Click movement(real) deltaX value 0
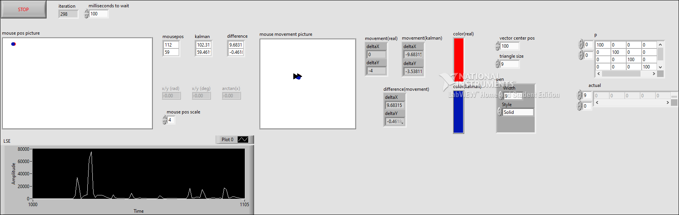This screenshot has height=215, width=679. click(x=376, y=55)
